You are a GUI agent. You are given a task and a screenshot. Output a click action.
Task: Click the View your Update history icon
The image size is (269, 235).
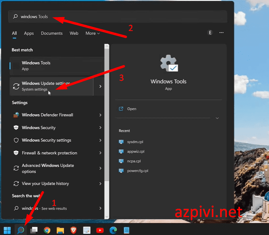click(16, 183)
